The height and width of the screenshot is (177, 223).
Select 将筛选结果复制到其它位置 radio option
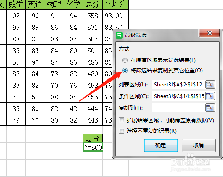click(x=125, y=70)
